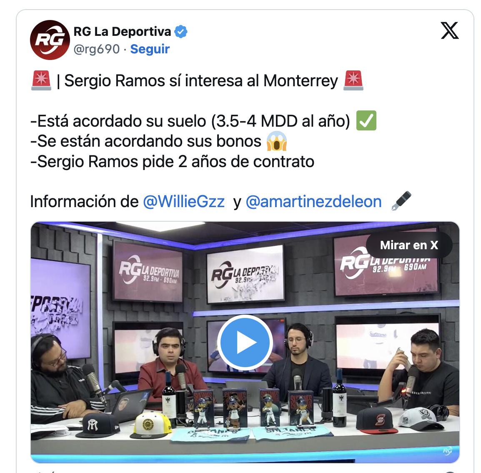Image resolution: width=481 pixels, height=473 pixels.
Task: Click the siren emoji after Monterrey
Action: click(353, 81)
